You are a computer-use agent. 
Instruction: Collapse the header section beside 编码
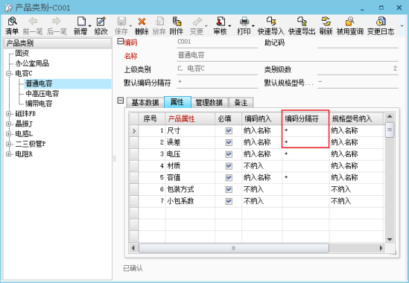pyautogui.click(x=120, y=41)
